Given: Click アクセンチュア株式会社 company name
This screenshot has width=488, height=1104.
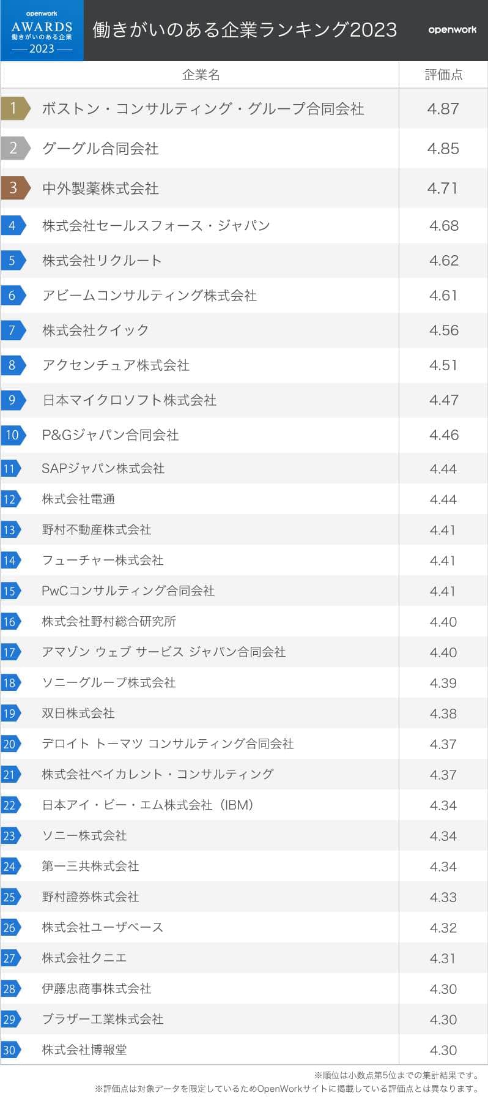Looking at the screenshot, I should click(116, 365).
